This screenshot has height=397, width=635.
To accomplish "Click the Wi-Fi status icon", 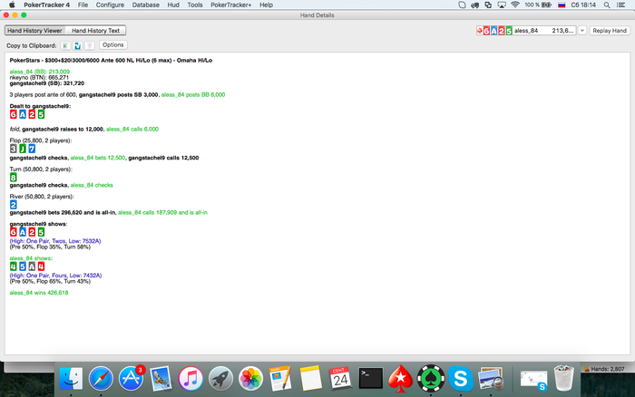I will tap(514, 5).
